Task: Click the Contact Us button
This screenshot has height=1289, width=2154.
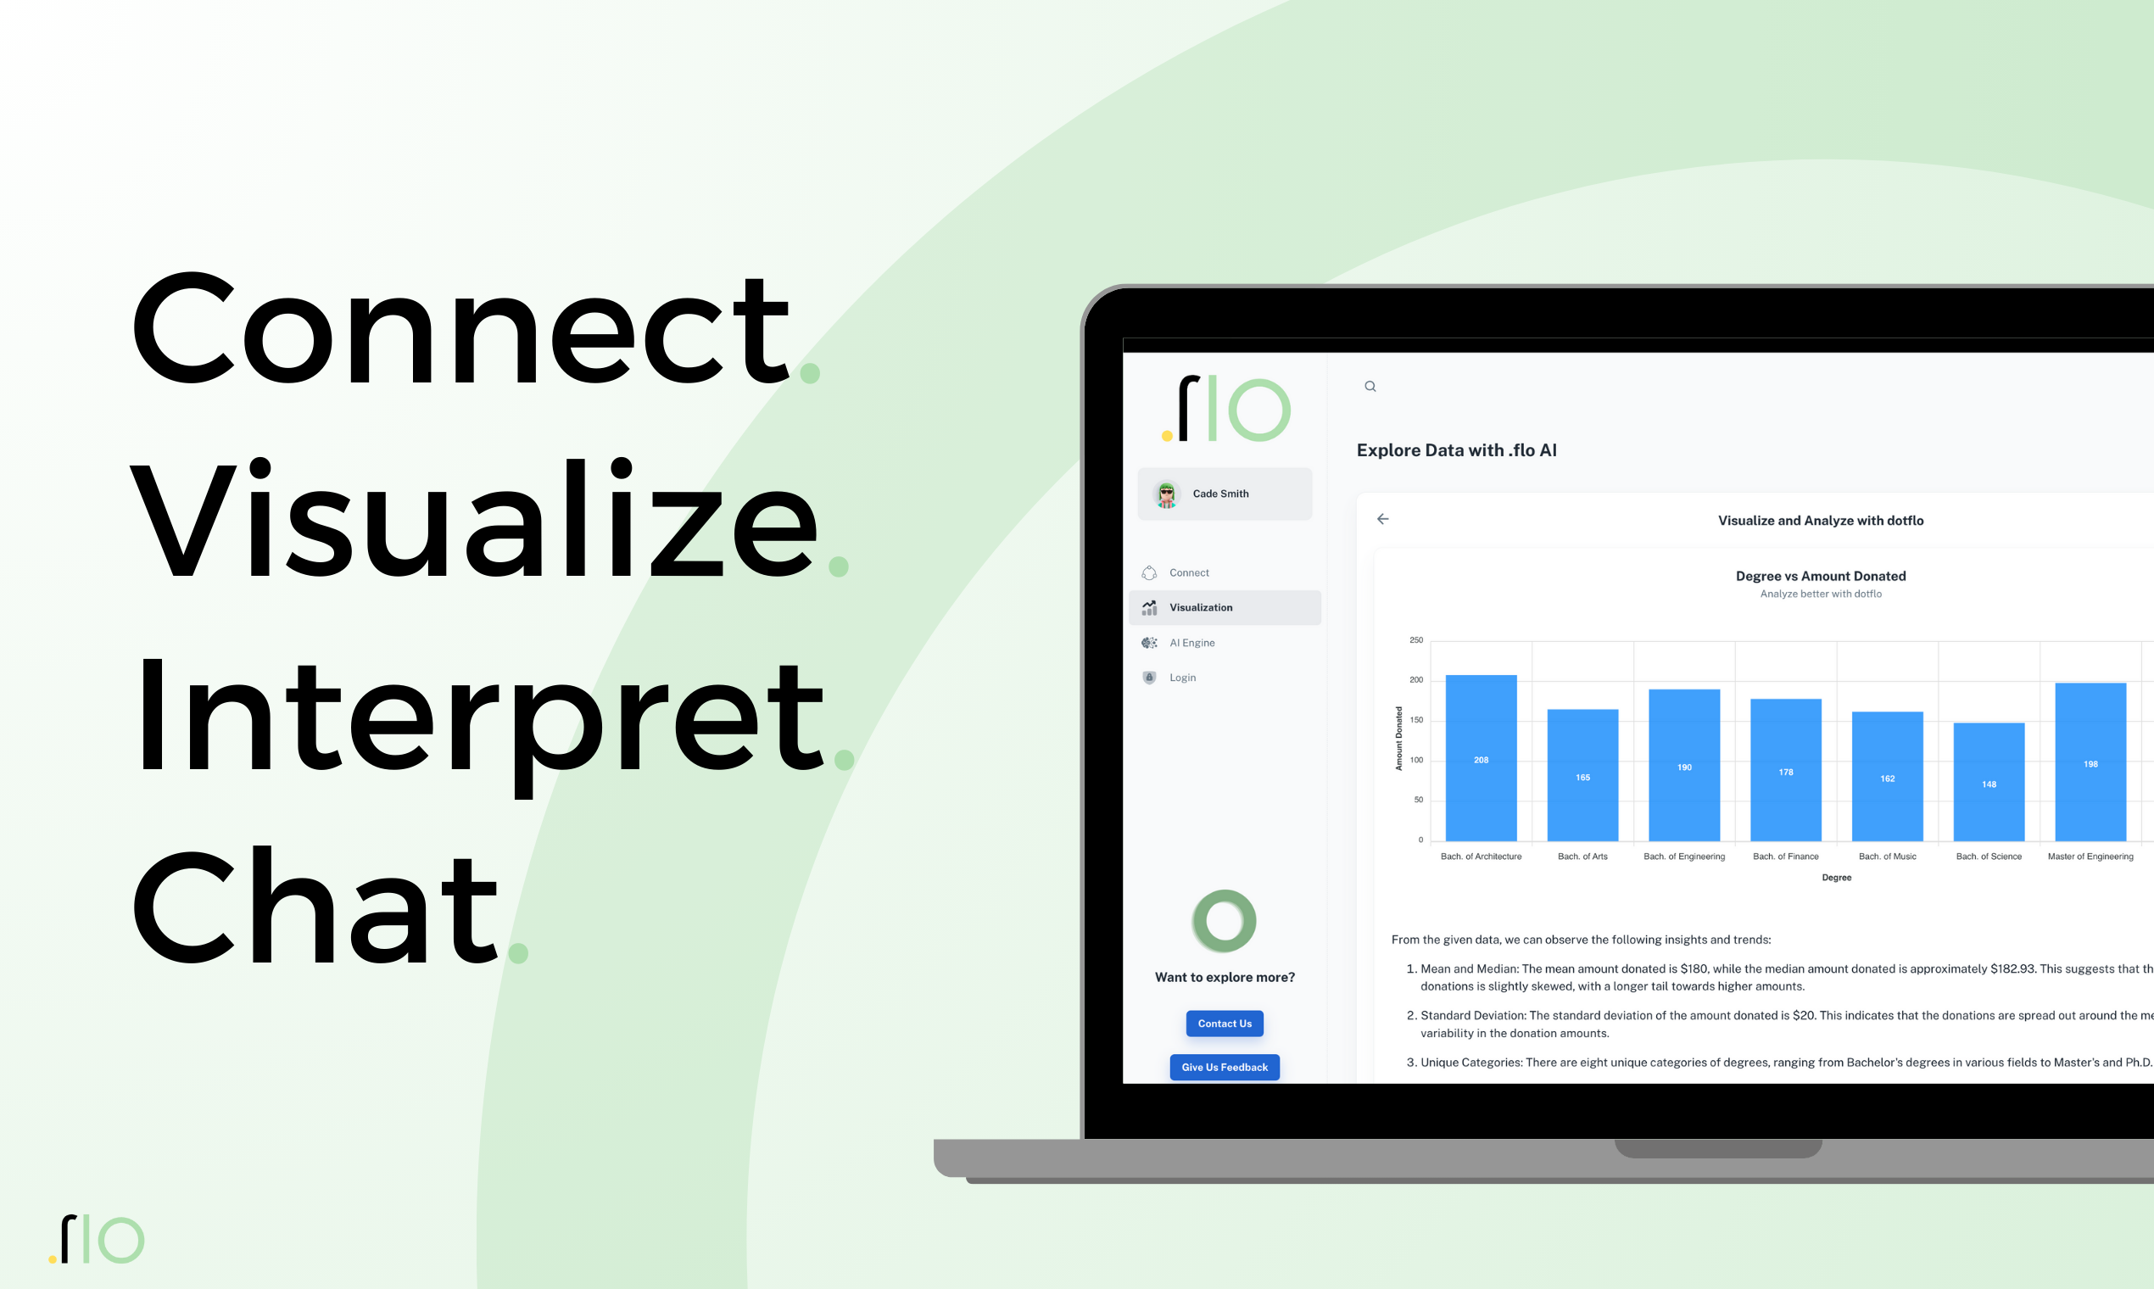Action: click(1225, 1022)
